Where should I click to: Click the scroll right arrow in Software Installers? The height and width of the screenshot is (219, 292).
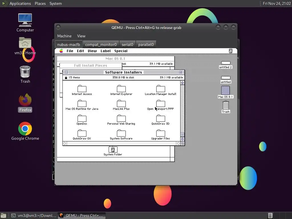click(x=178, y=143)
